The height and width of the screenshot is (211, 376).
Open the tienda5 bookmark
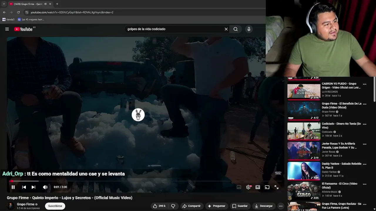(x=9, y=20)
